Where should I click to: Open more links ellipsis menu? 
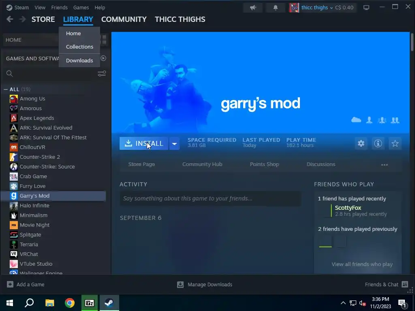click(384, 164)
